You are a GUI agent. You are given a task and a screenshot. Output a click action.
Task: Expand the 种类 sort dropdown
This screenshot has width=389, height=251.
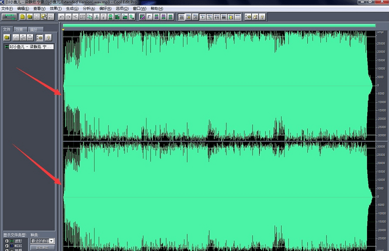click(x=52, y=241)
